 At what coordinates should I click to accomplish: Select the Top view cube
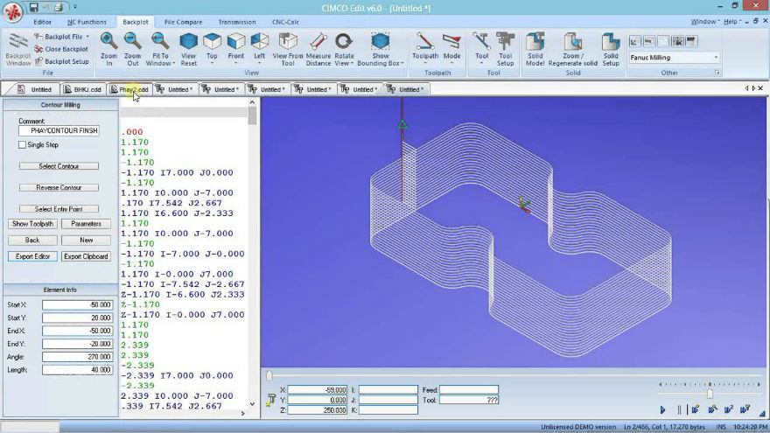pyautogui.click(x=212, y=48)
